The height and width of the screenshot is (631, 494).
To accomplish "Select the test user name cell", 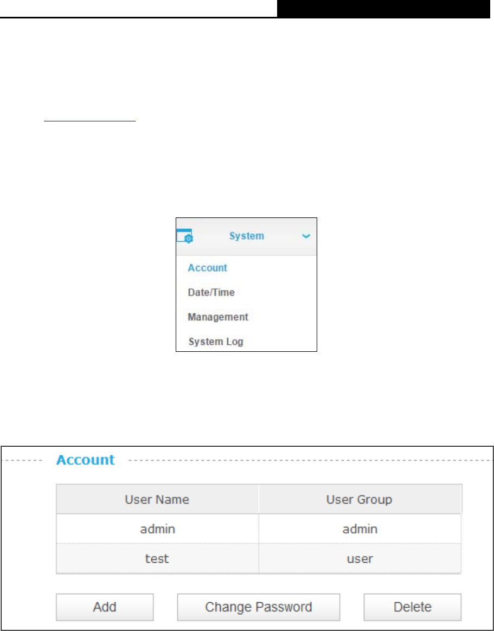I will pos(157,558).
